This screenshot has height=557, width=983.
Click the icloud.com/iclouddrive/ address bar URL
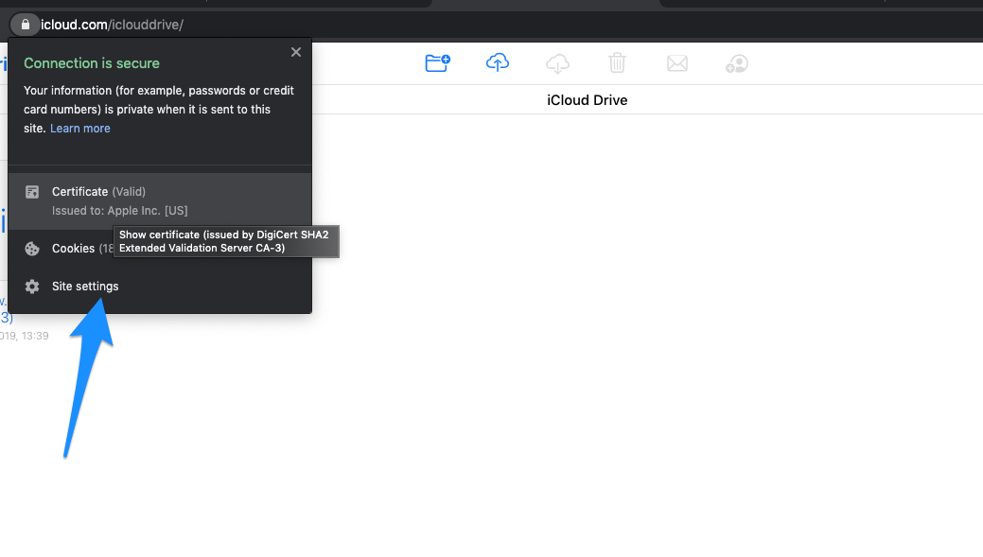click(x=113, y=26)
